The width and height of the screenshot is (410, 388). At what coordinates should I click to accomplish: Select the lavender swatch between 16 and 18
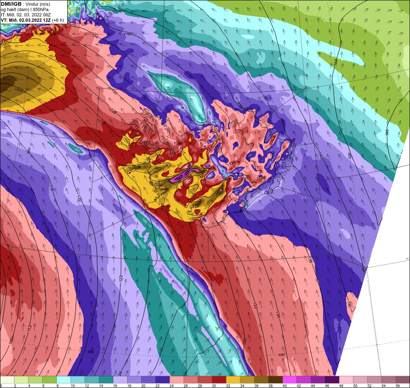121,380
